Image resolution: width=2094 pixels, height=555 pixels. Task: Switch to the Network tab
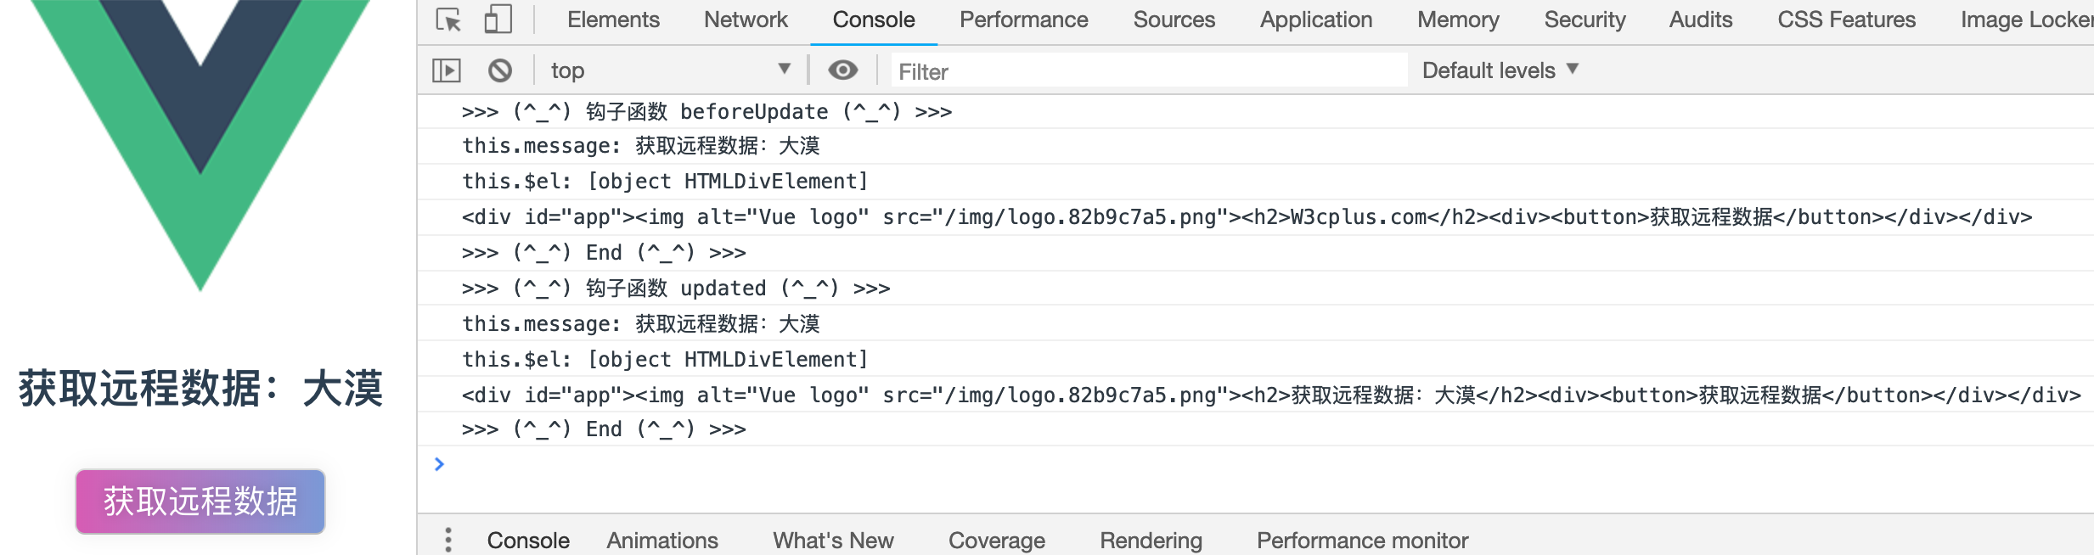click(746, 20)
